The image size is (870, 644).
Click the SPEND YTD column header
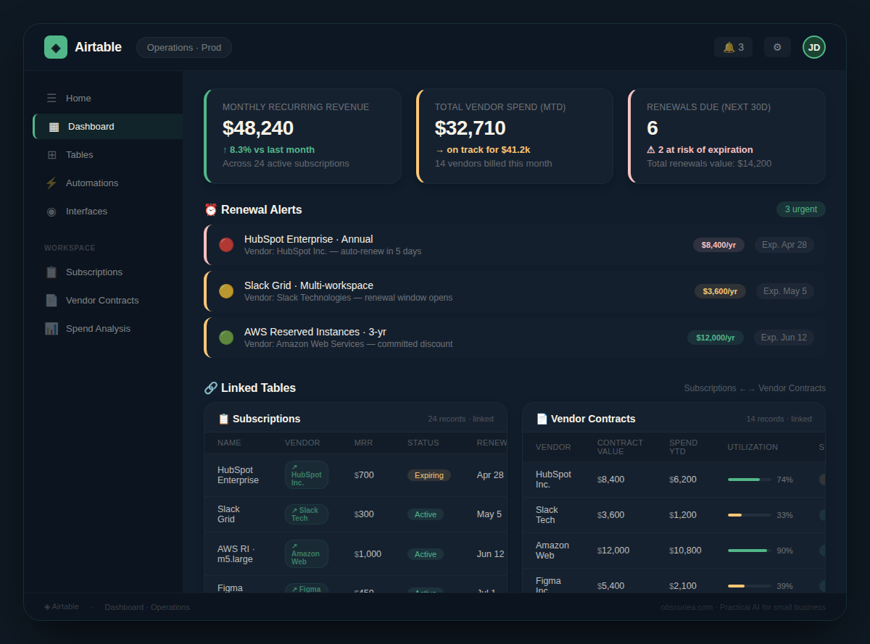tap(684, 447)
